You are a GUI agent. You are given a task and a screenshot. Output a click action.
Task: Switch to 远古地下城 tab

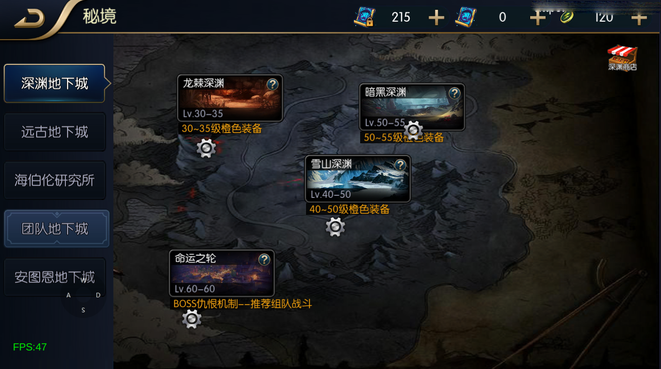point(55,132)
